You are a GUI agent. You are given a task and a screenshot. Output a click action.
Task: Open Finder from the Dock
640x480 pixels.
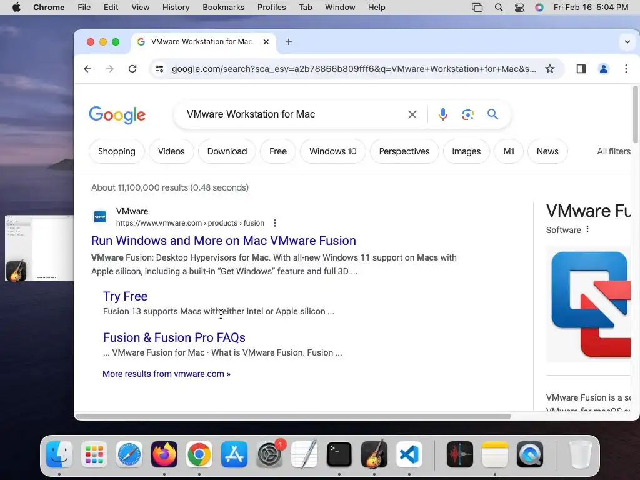tap(59, 454)
